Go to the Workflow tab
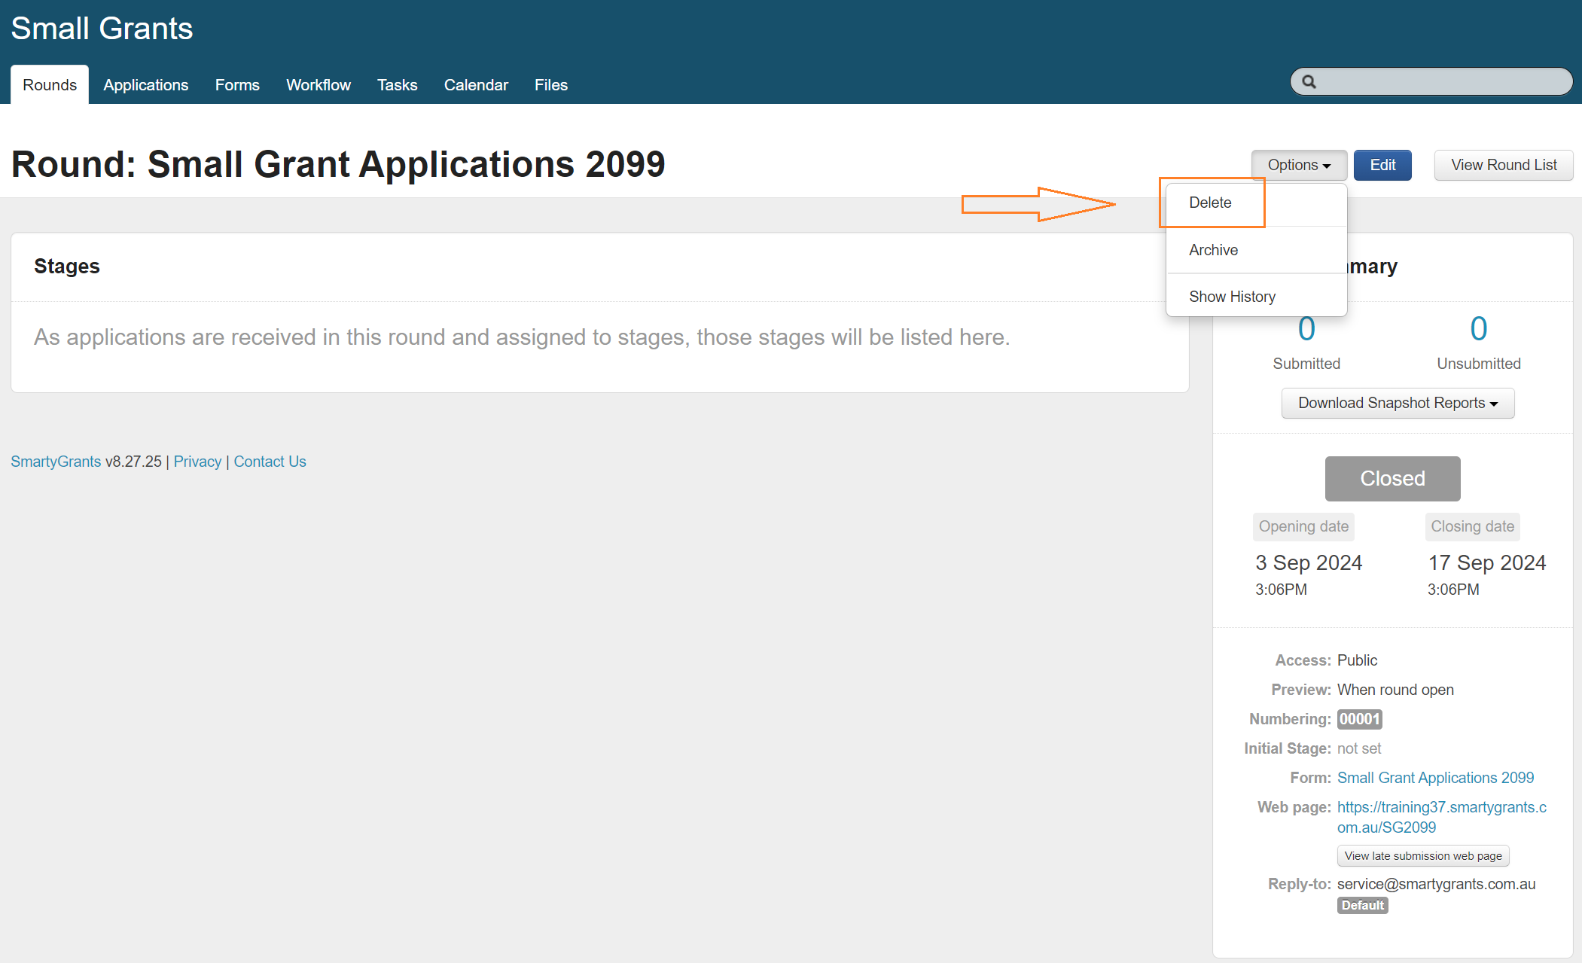 point(319,85)
